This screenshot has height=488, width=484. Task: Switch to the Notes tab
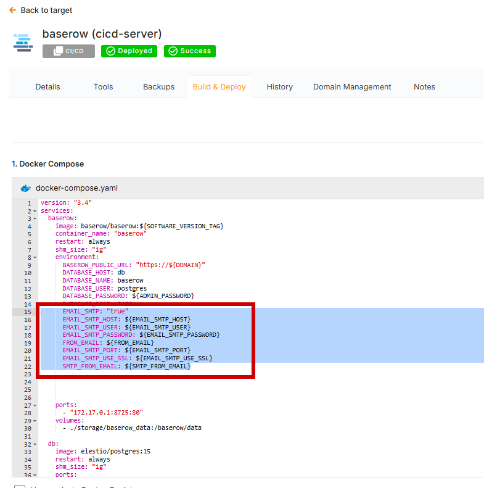[424, 87]
